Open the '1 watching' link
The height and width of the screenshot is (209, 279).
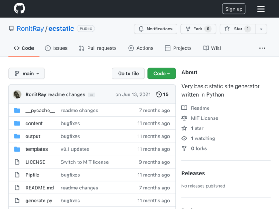point(203,138)
